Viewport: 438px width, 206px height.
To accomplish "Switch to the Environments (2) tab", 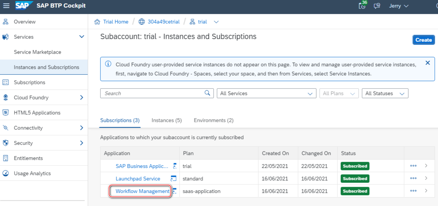I will 214,120.
